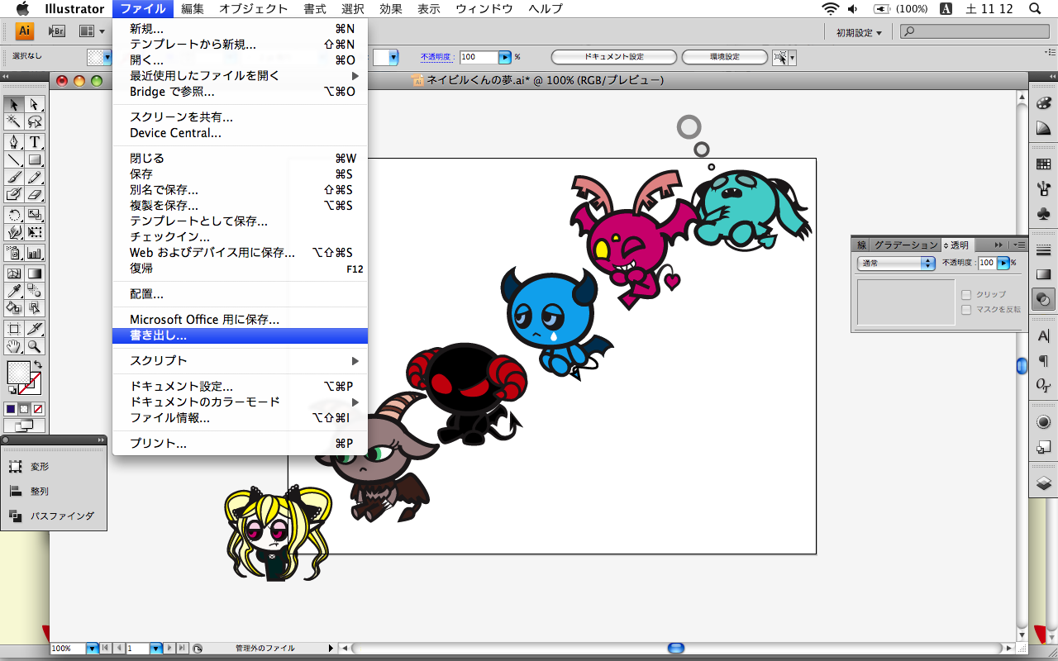1058x661 pixels.
Task: Reset to default fill and stroke
Action: (11, 390)
